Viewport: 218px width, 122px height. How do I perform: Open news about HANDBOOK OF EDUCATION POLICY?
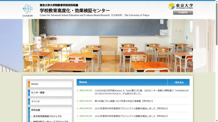click(141, 92)
